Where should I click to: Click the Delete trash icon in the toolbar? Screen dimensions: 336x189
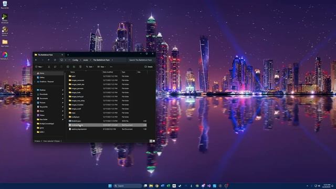[80, 67]
